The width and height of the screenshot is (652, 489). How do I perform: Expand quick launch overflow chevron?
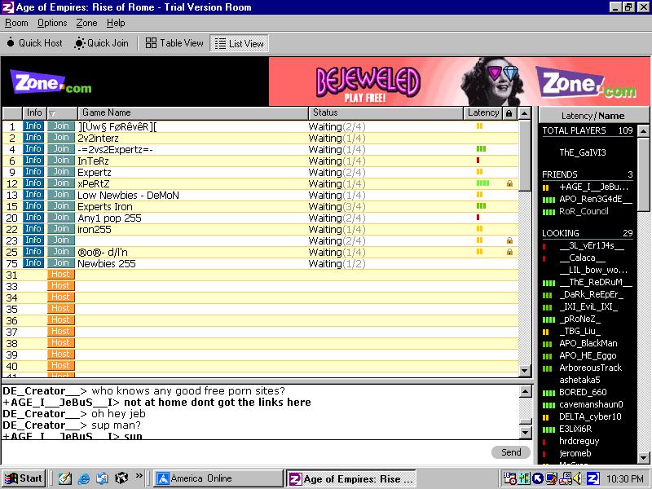coord(139,476)
